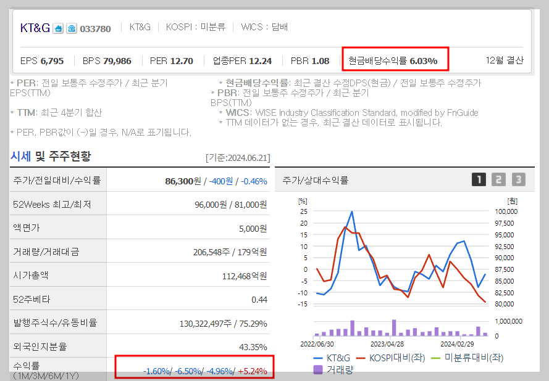Click the 1,000,000 volume axis label
This screenshot has width=549, height=381.
click(x=508, y=321)
